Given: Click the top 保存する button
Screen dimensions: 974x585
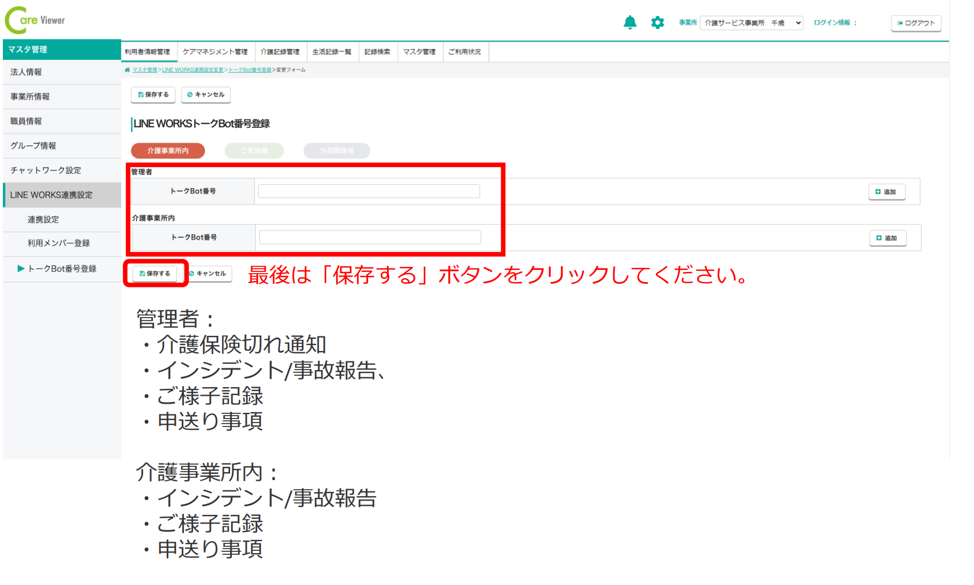Looking at the screenshot, I should 153,95.
